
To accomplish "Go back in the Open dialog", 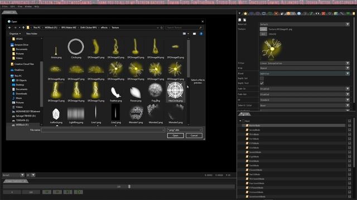I will point(9,28).
